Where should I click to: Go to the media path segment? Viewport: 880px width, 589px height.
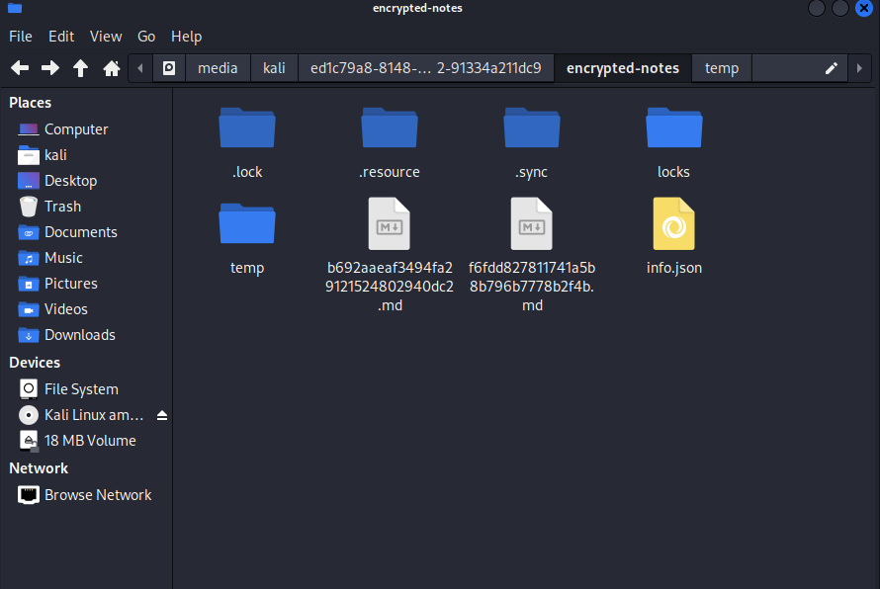pyautogui.click(x=218, y=68)
